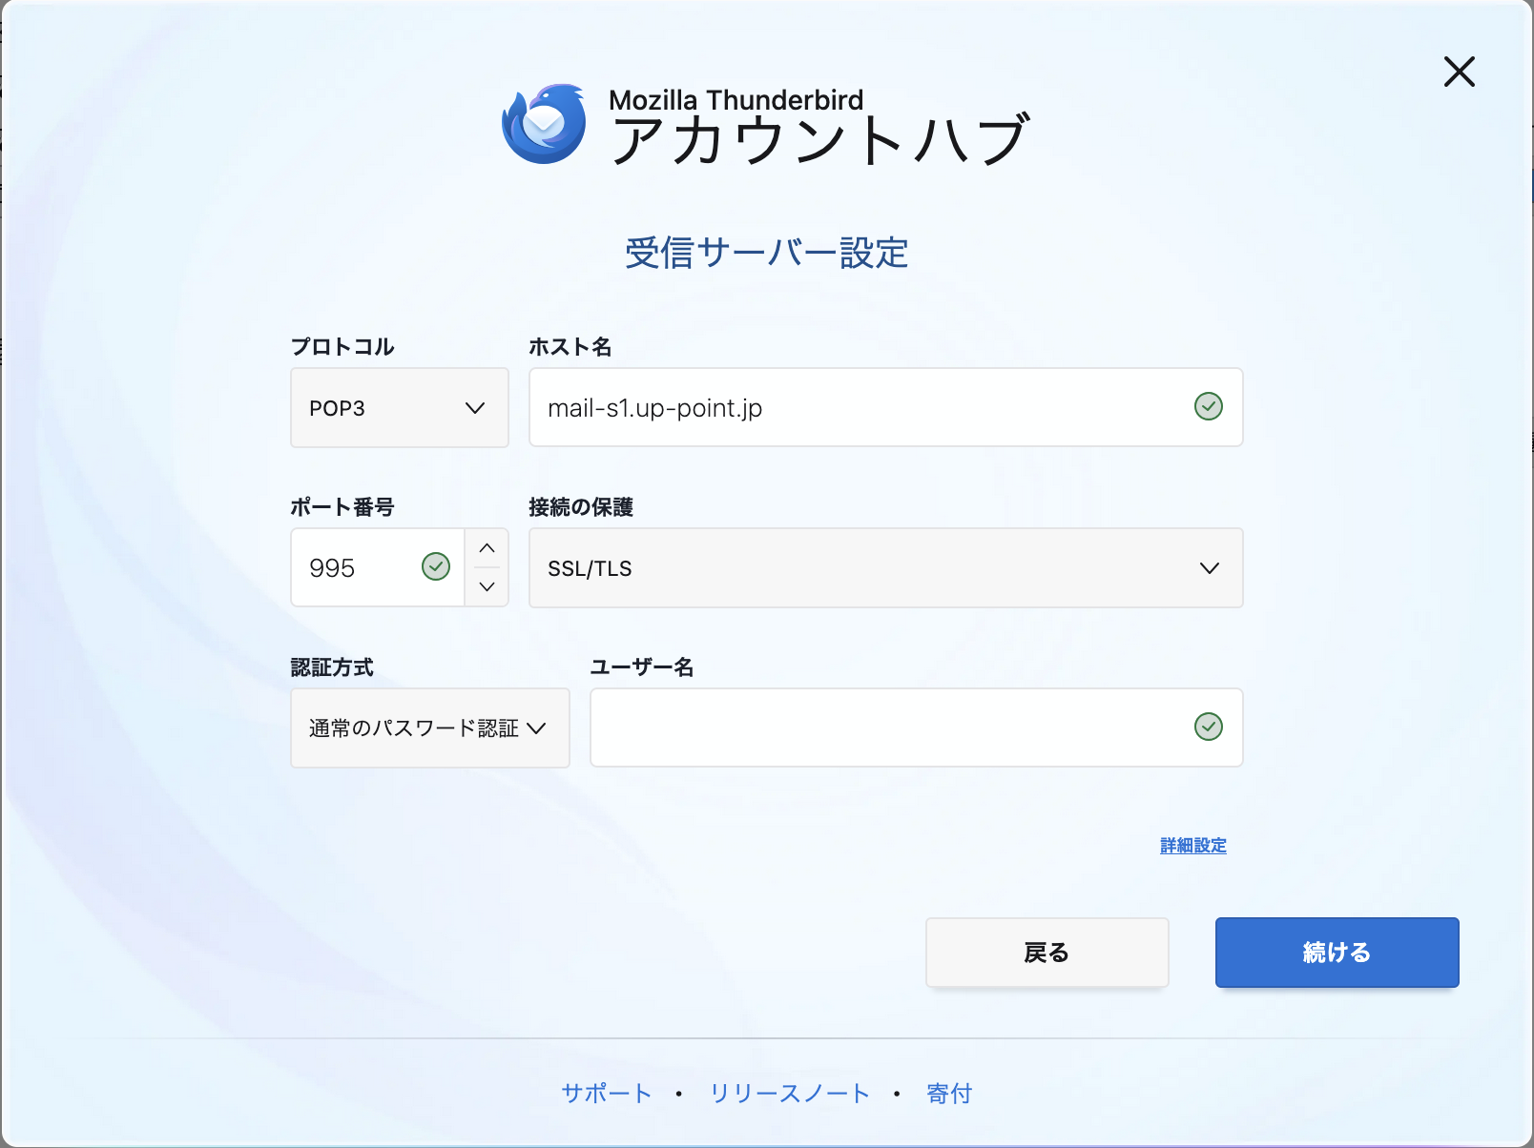
Task: Click the 戻る button
Action: (x=1047, y=953)
